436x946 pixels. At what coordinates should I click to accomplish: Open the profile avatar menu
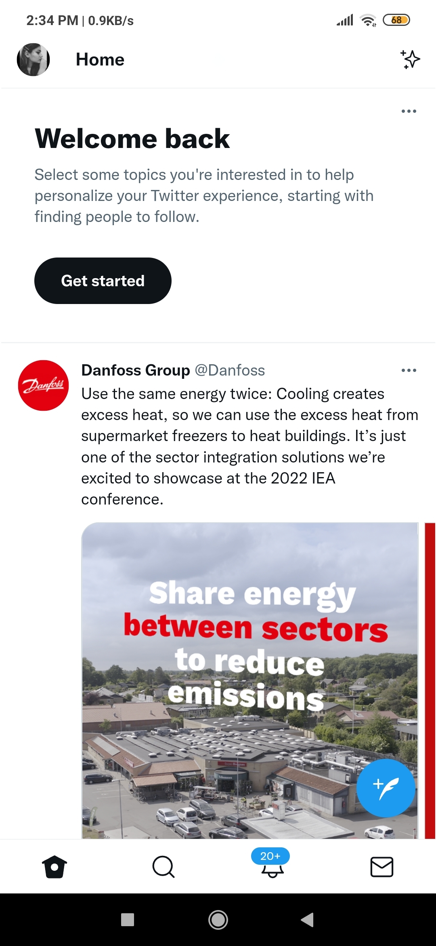pos(33,59)
